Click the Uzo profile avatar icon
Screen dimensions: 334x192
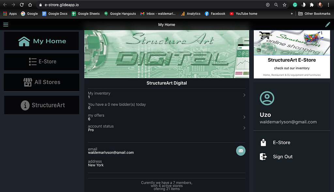[267, 98]
